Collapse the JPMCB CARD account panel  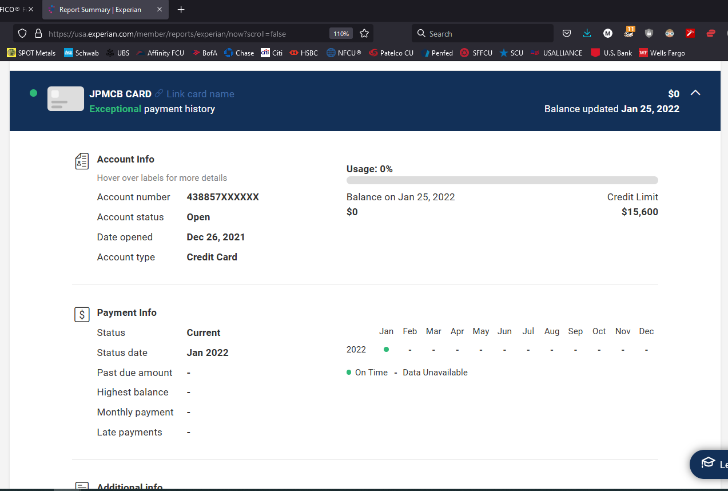[x=695, y=93]
